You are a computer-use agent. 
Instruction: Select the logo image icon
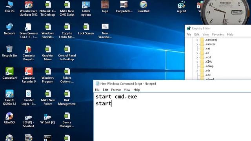pos(105,7)
